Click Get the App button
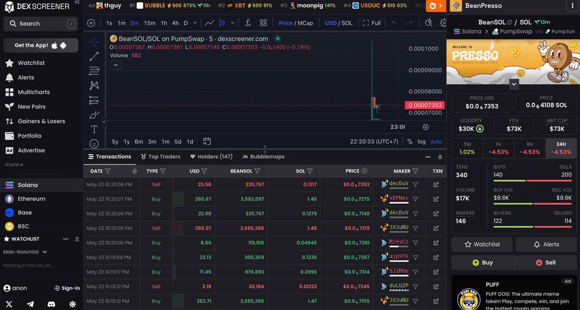 [x=41, y=45]
